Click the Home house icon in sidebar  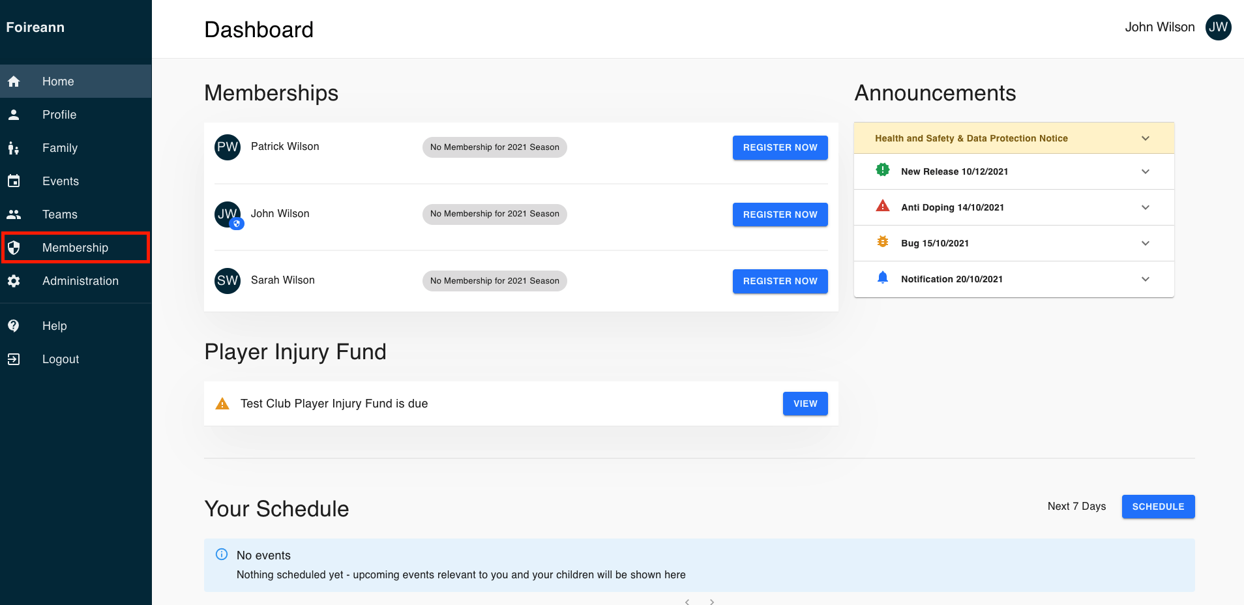pos(14,81)
